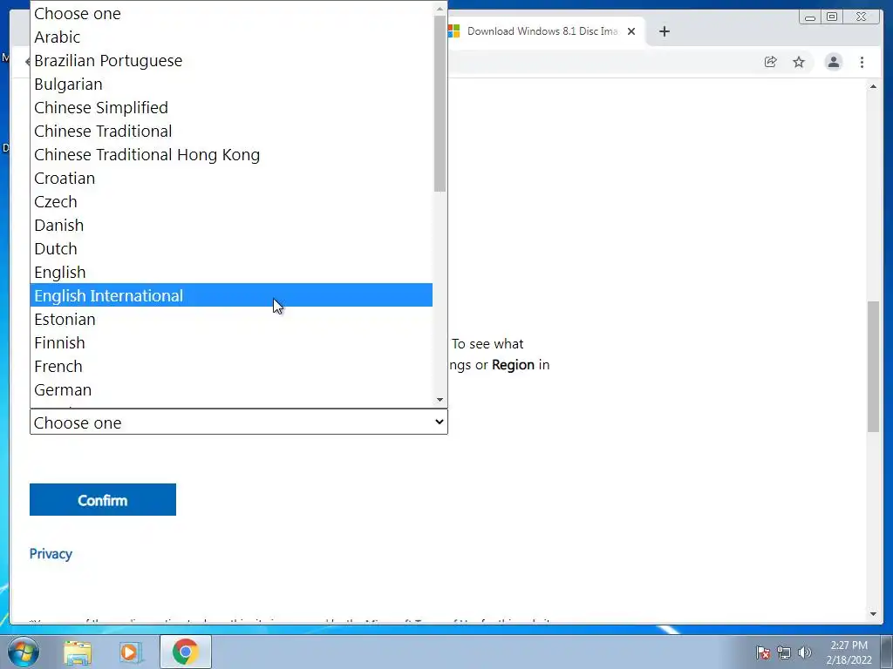
Task: Open Chrome three-dot menu
Action: [x=862, y=62]
